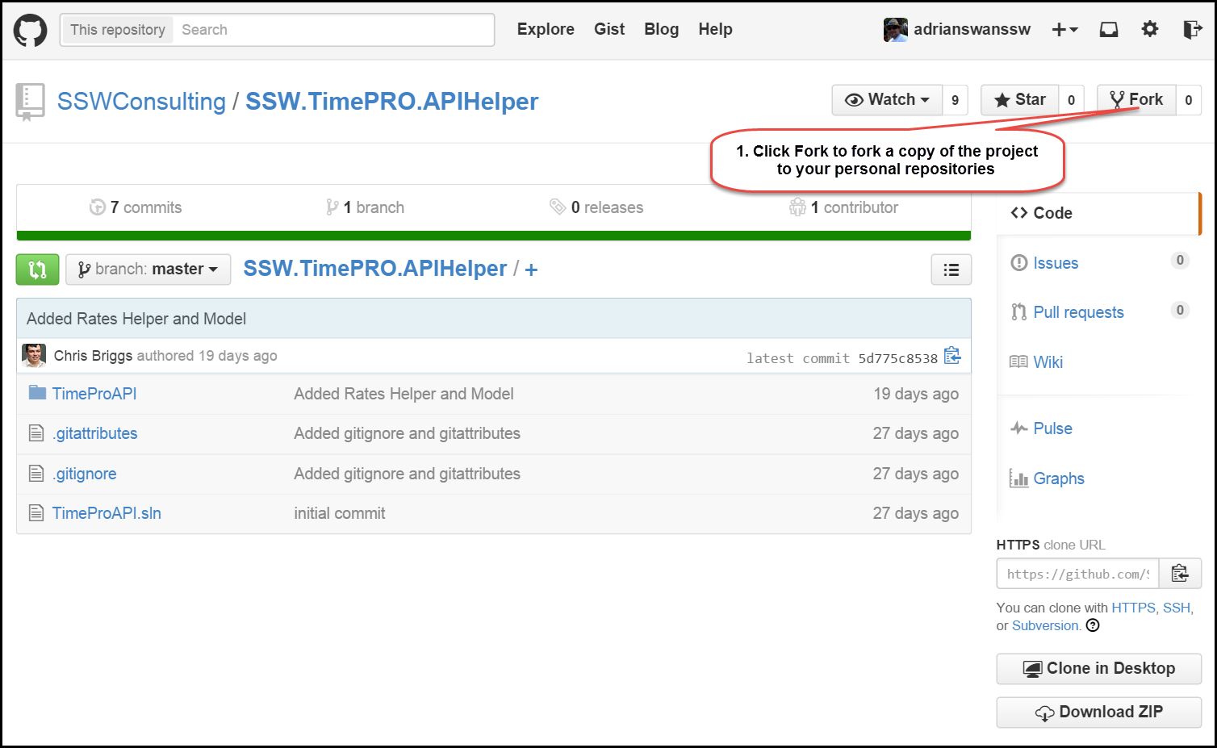
Task: Select the HTTPS clone URL text field
Action: click(x=1078, y=574)
